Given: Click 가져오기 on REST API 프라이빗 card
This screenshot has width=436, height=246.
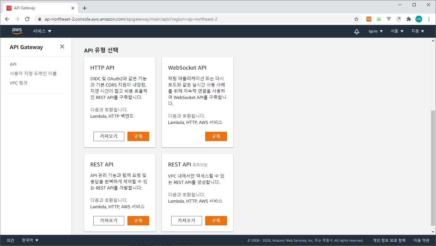Looking at the screenshot, I should click(186, 221).
